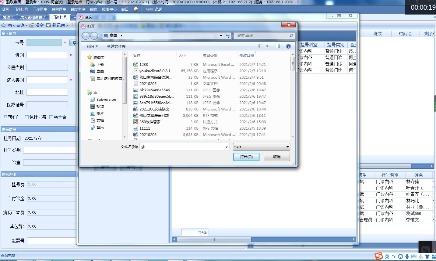Expand the address bar path dropdown
436x261 pixels.
coord(221,36)
